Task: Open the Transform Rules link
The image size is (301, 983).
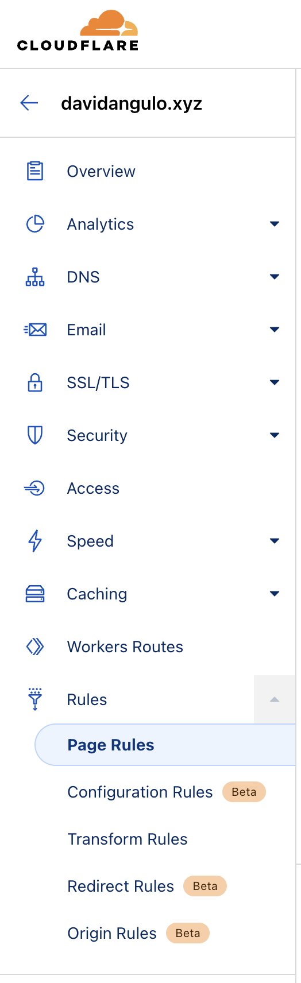Action: click(128, 839)
